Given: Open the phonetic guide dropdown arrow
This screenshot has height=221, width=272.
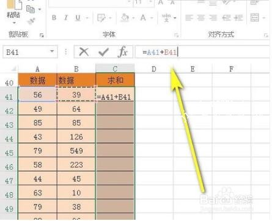Looking at the screenshot, I should pyautogui.click(x=175, y=18).
